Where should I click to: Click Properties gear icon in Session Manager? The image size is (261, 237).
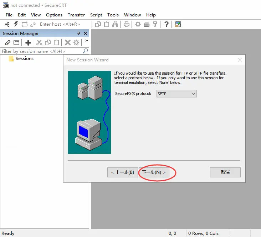(x=76, y=42)
